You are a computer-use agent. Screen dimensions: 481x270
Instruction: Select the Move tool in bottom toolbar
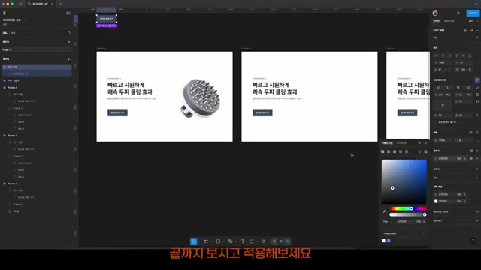point(194,241)
